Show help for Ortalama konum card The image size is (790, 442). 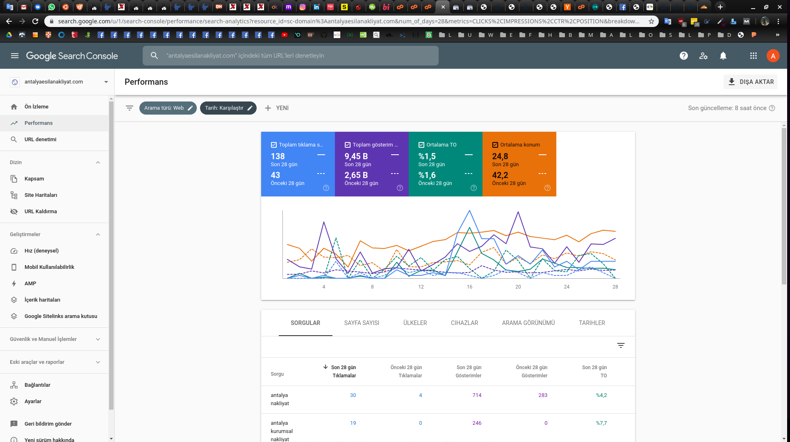(x=548, y=188)
